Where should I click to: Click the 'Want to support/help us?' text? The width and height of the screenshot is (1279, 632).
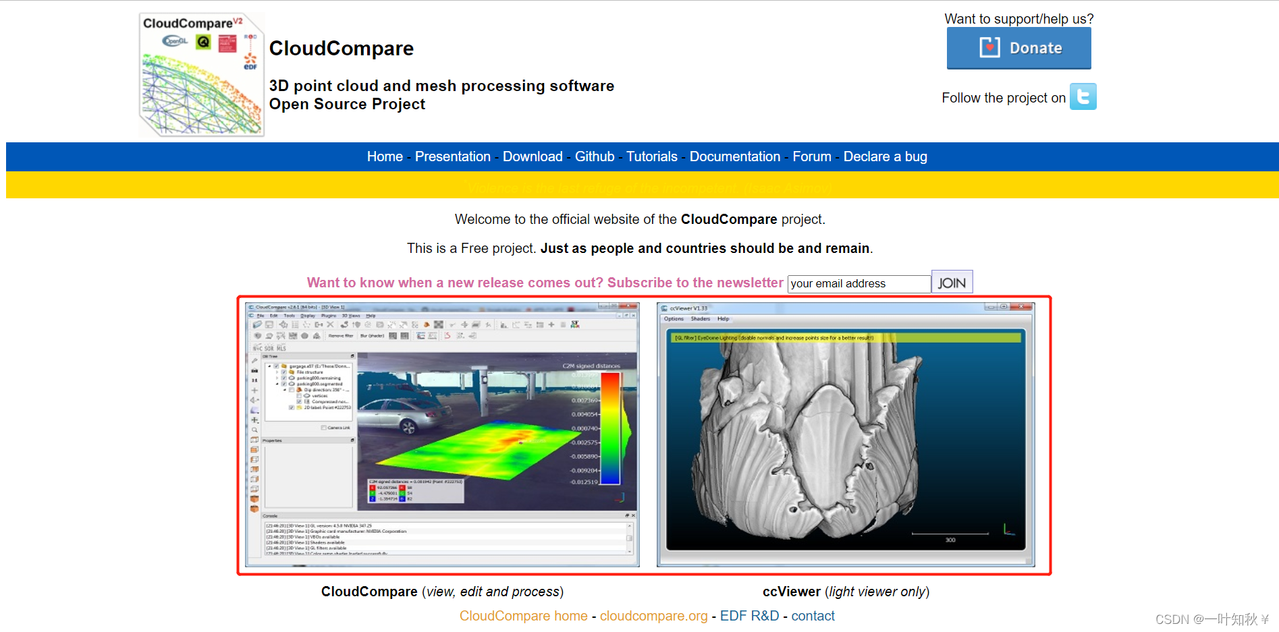[1018, 19]
